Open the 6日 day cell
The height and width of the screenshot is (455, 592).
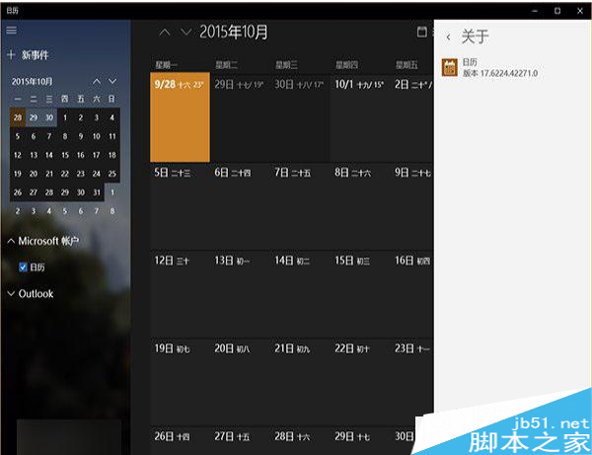240,206
